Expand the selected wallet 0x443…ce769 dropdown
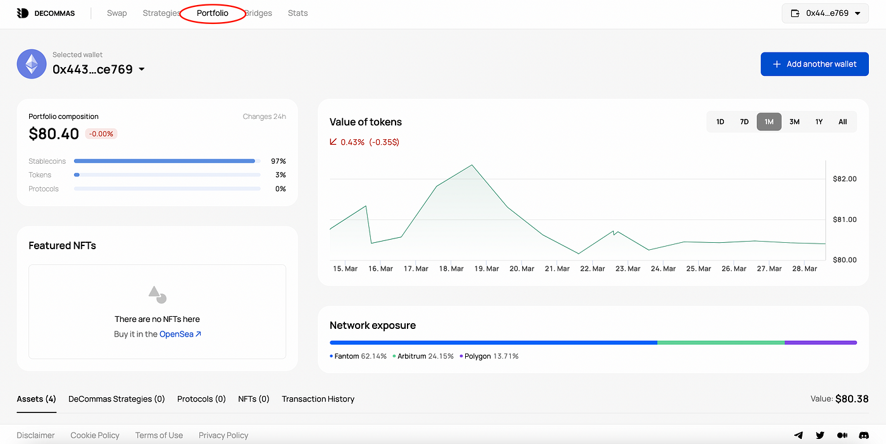The image size is (886, 444). (99, 69)
